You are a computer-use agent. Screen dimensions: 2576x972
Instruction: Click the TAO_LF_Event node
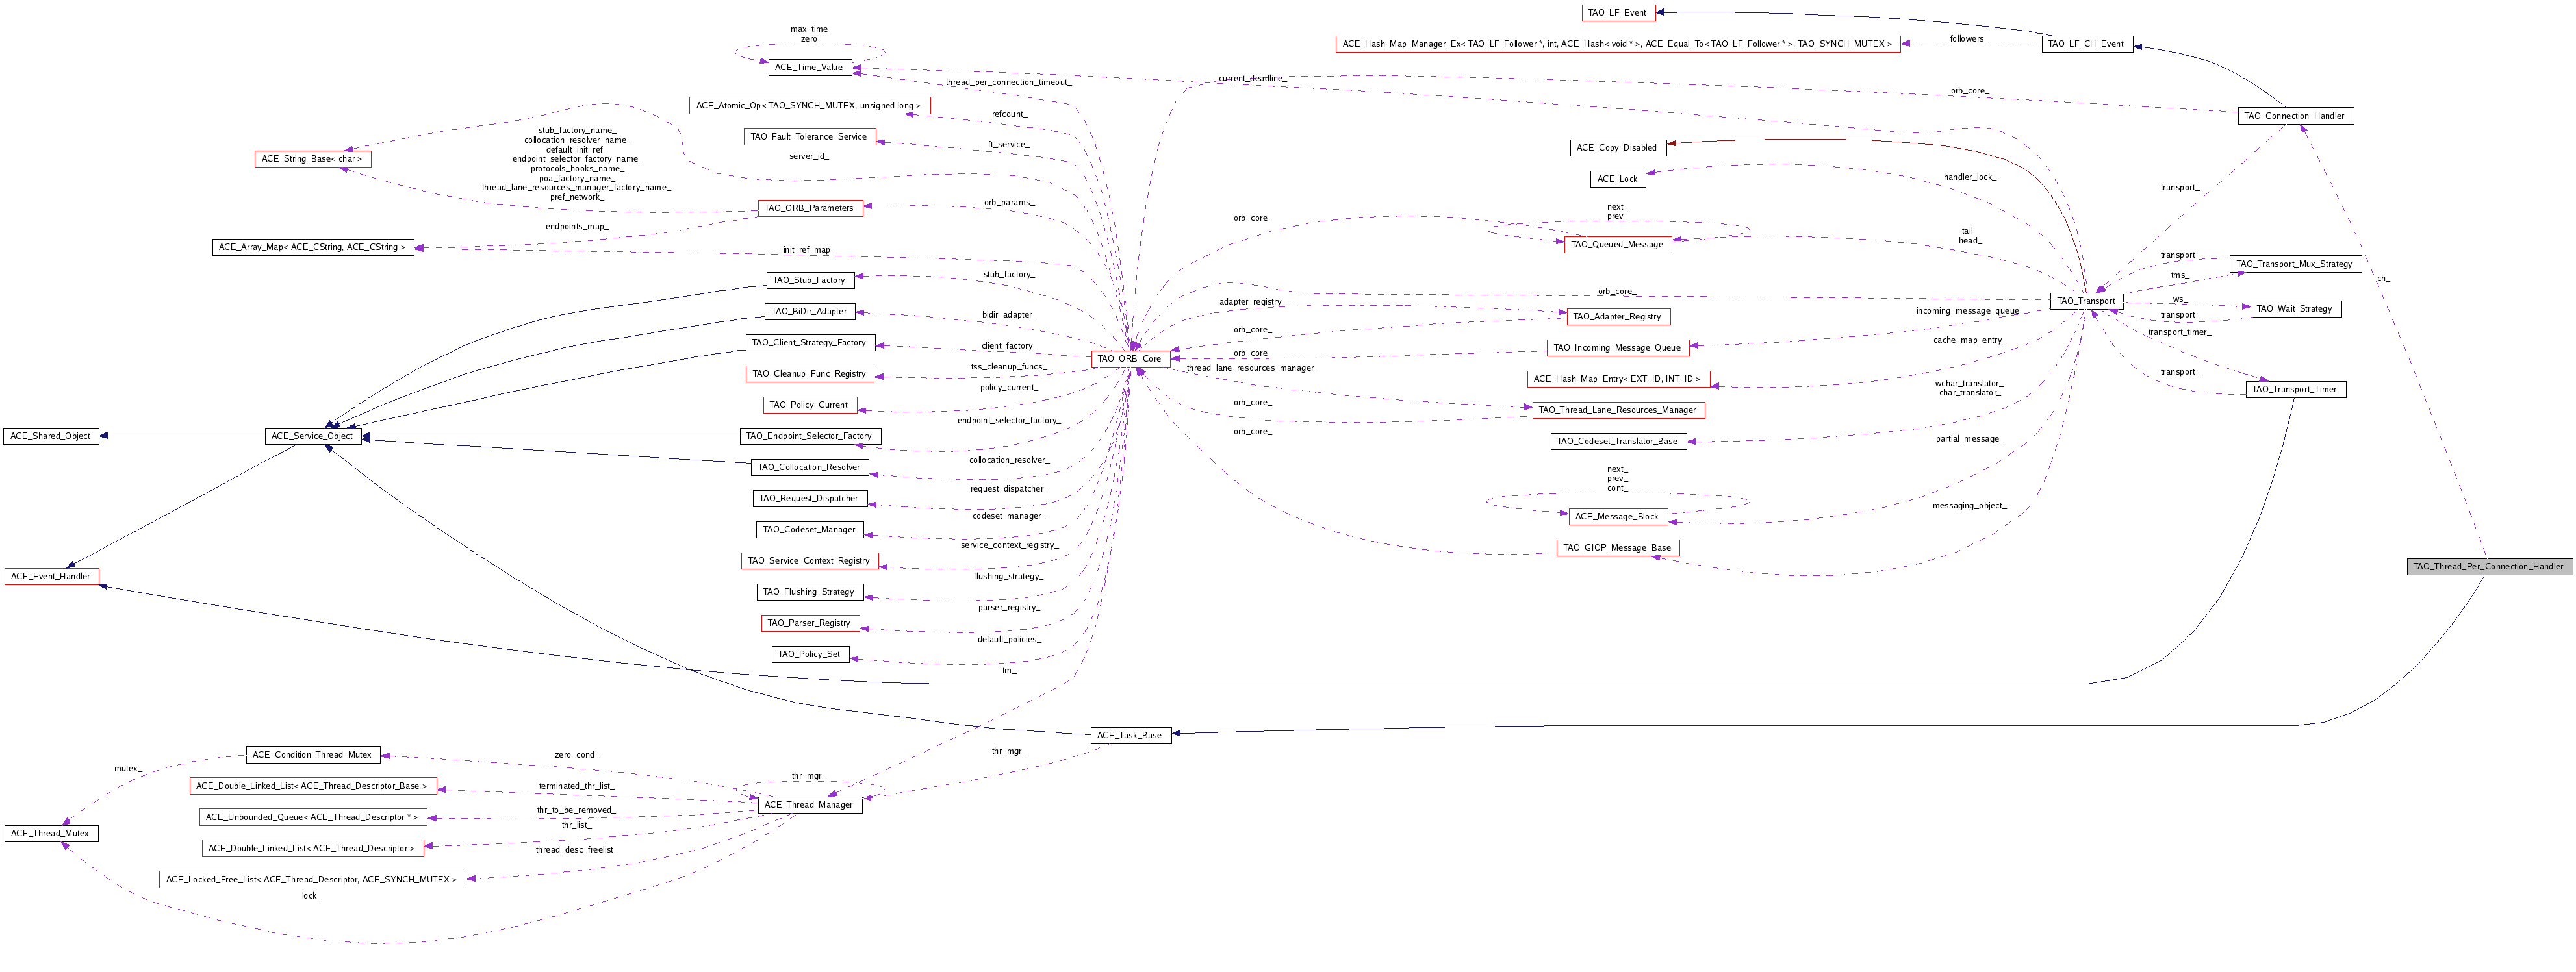click(x=1617, y=13)
